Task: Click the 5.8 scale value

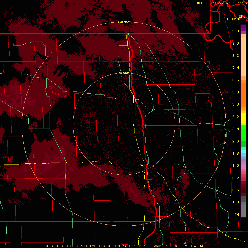Action: click(x=236, y=92)
